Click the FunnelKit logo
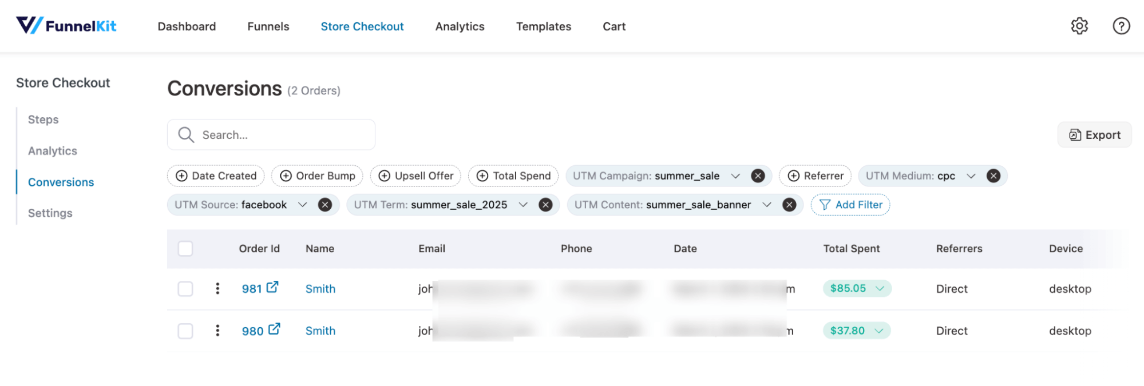The height and width of the screenshot is (386, 1144). 66,26
